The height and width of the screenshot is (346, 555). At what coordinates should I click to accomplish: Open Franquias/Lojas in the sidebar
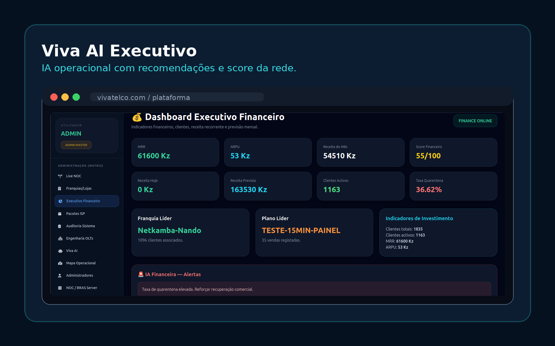(87, 189)
